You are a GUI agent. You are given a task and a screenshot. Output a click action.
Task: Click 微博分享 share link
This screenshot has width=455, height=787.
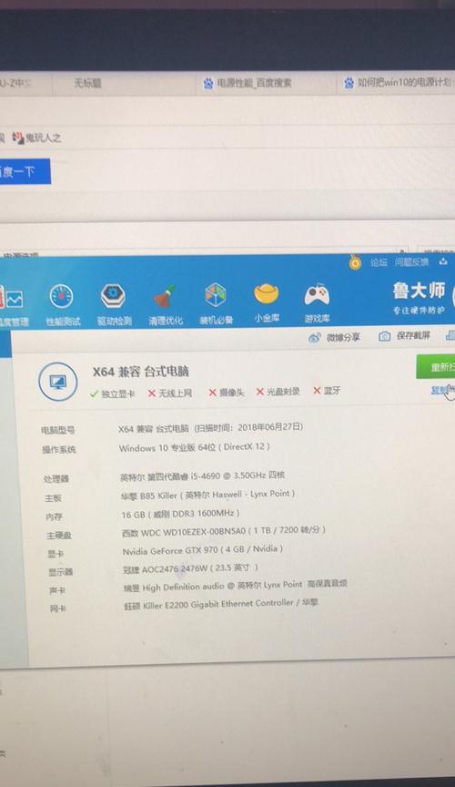tap(344, 337)
